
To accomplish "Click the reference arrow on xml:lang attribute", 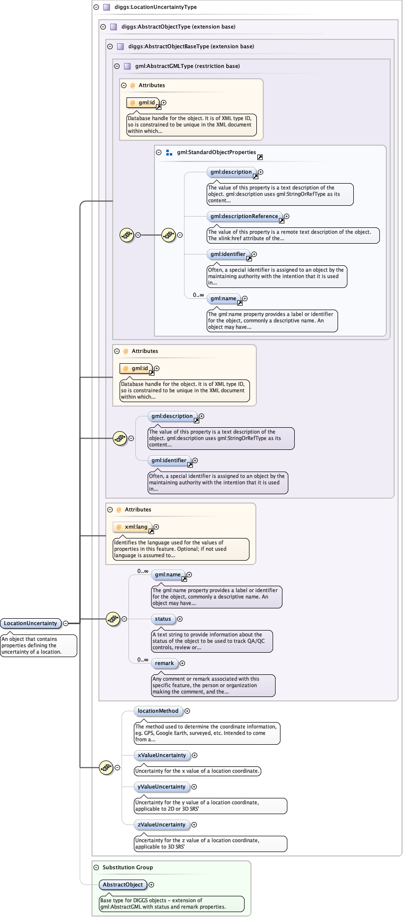I will [151, 531].
